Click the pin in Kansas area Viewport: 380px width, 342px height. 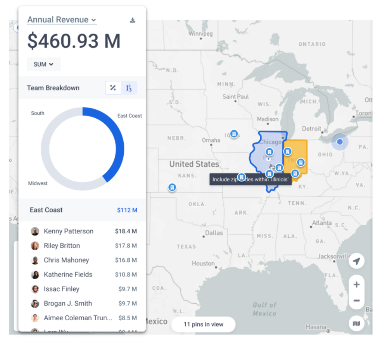pyautogui.click(x=172, y=187)
